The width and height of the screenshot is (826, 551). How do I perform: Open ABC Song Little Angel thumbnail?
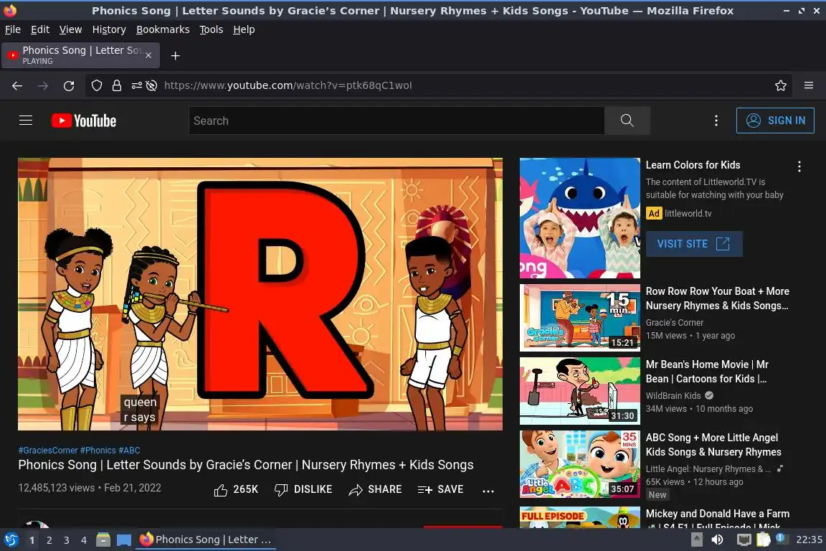coord(579,464)
